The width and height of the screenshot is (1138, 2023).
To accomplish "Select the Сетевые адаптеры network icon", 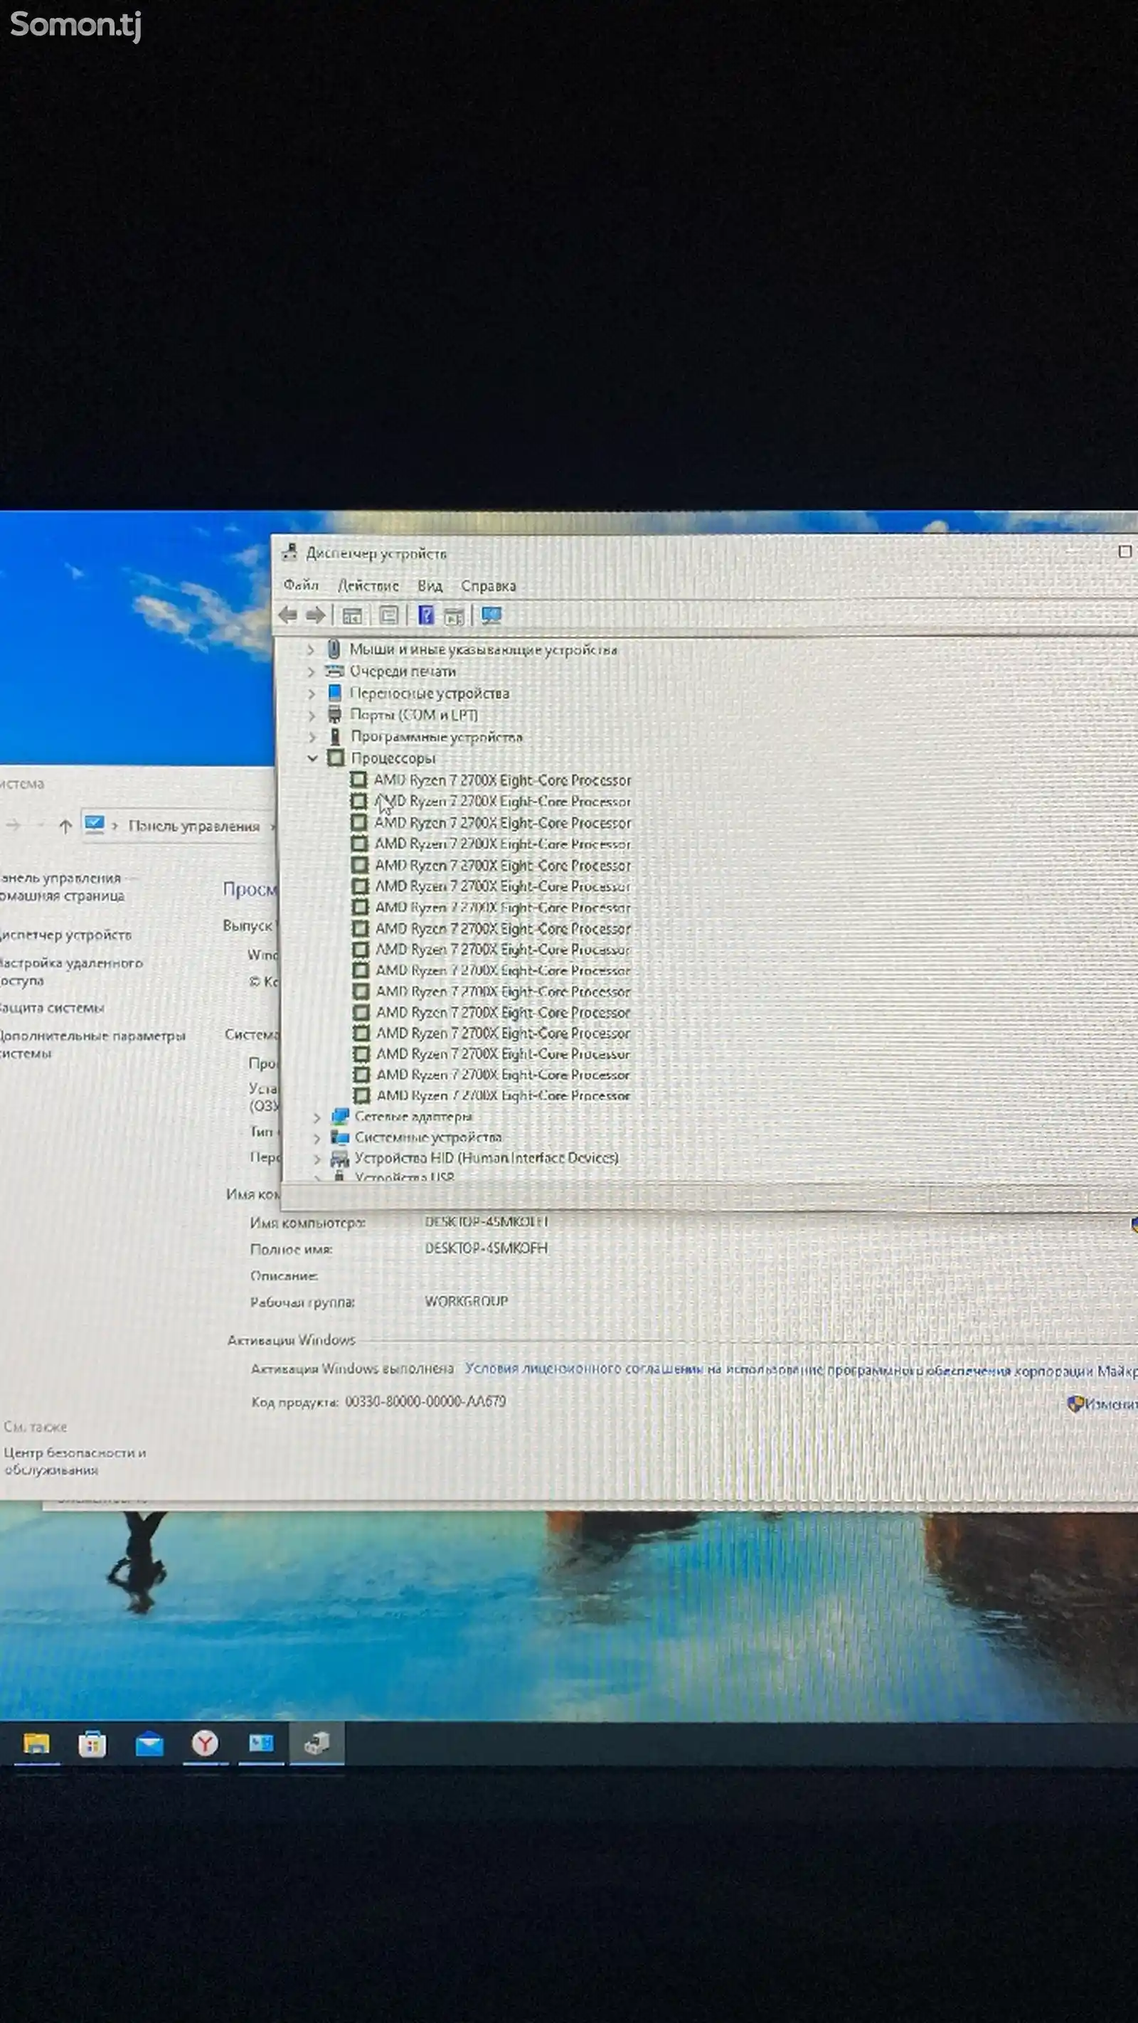I will (340, 1116).
